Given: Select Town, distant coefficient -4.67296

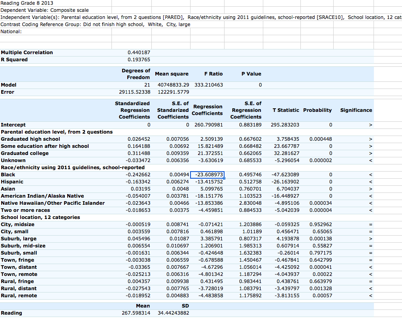Looking at the screenshot, I should pyautogui.click(x=212, y=267).
